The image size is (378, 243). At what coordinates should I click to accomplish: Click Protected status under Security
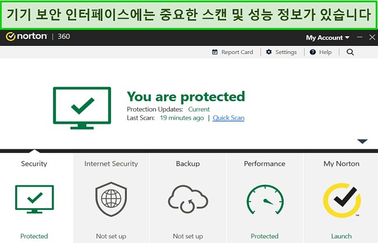tap(34, 236)
